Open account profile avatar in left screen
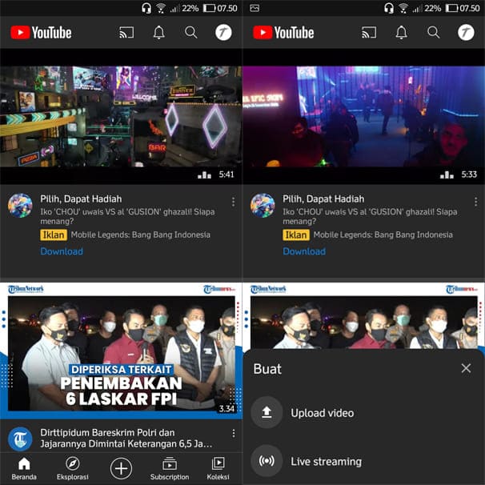 [x=223, y=33]
